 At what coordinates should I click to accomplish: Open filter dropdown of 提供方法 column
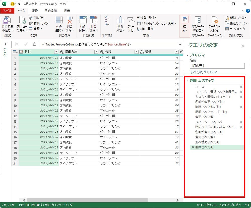[96, 52]
